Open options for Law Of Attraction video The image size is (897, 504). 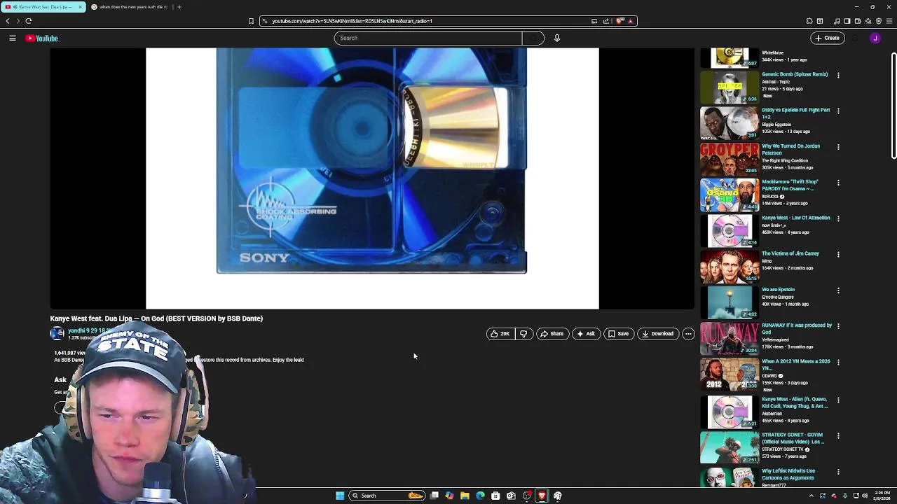838,218
